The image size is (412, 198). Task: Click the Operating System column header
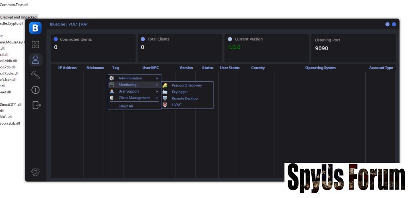click(320, 68)
